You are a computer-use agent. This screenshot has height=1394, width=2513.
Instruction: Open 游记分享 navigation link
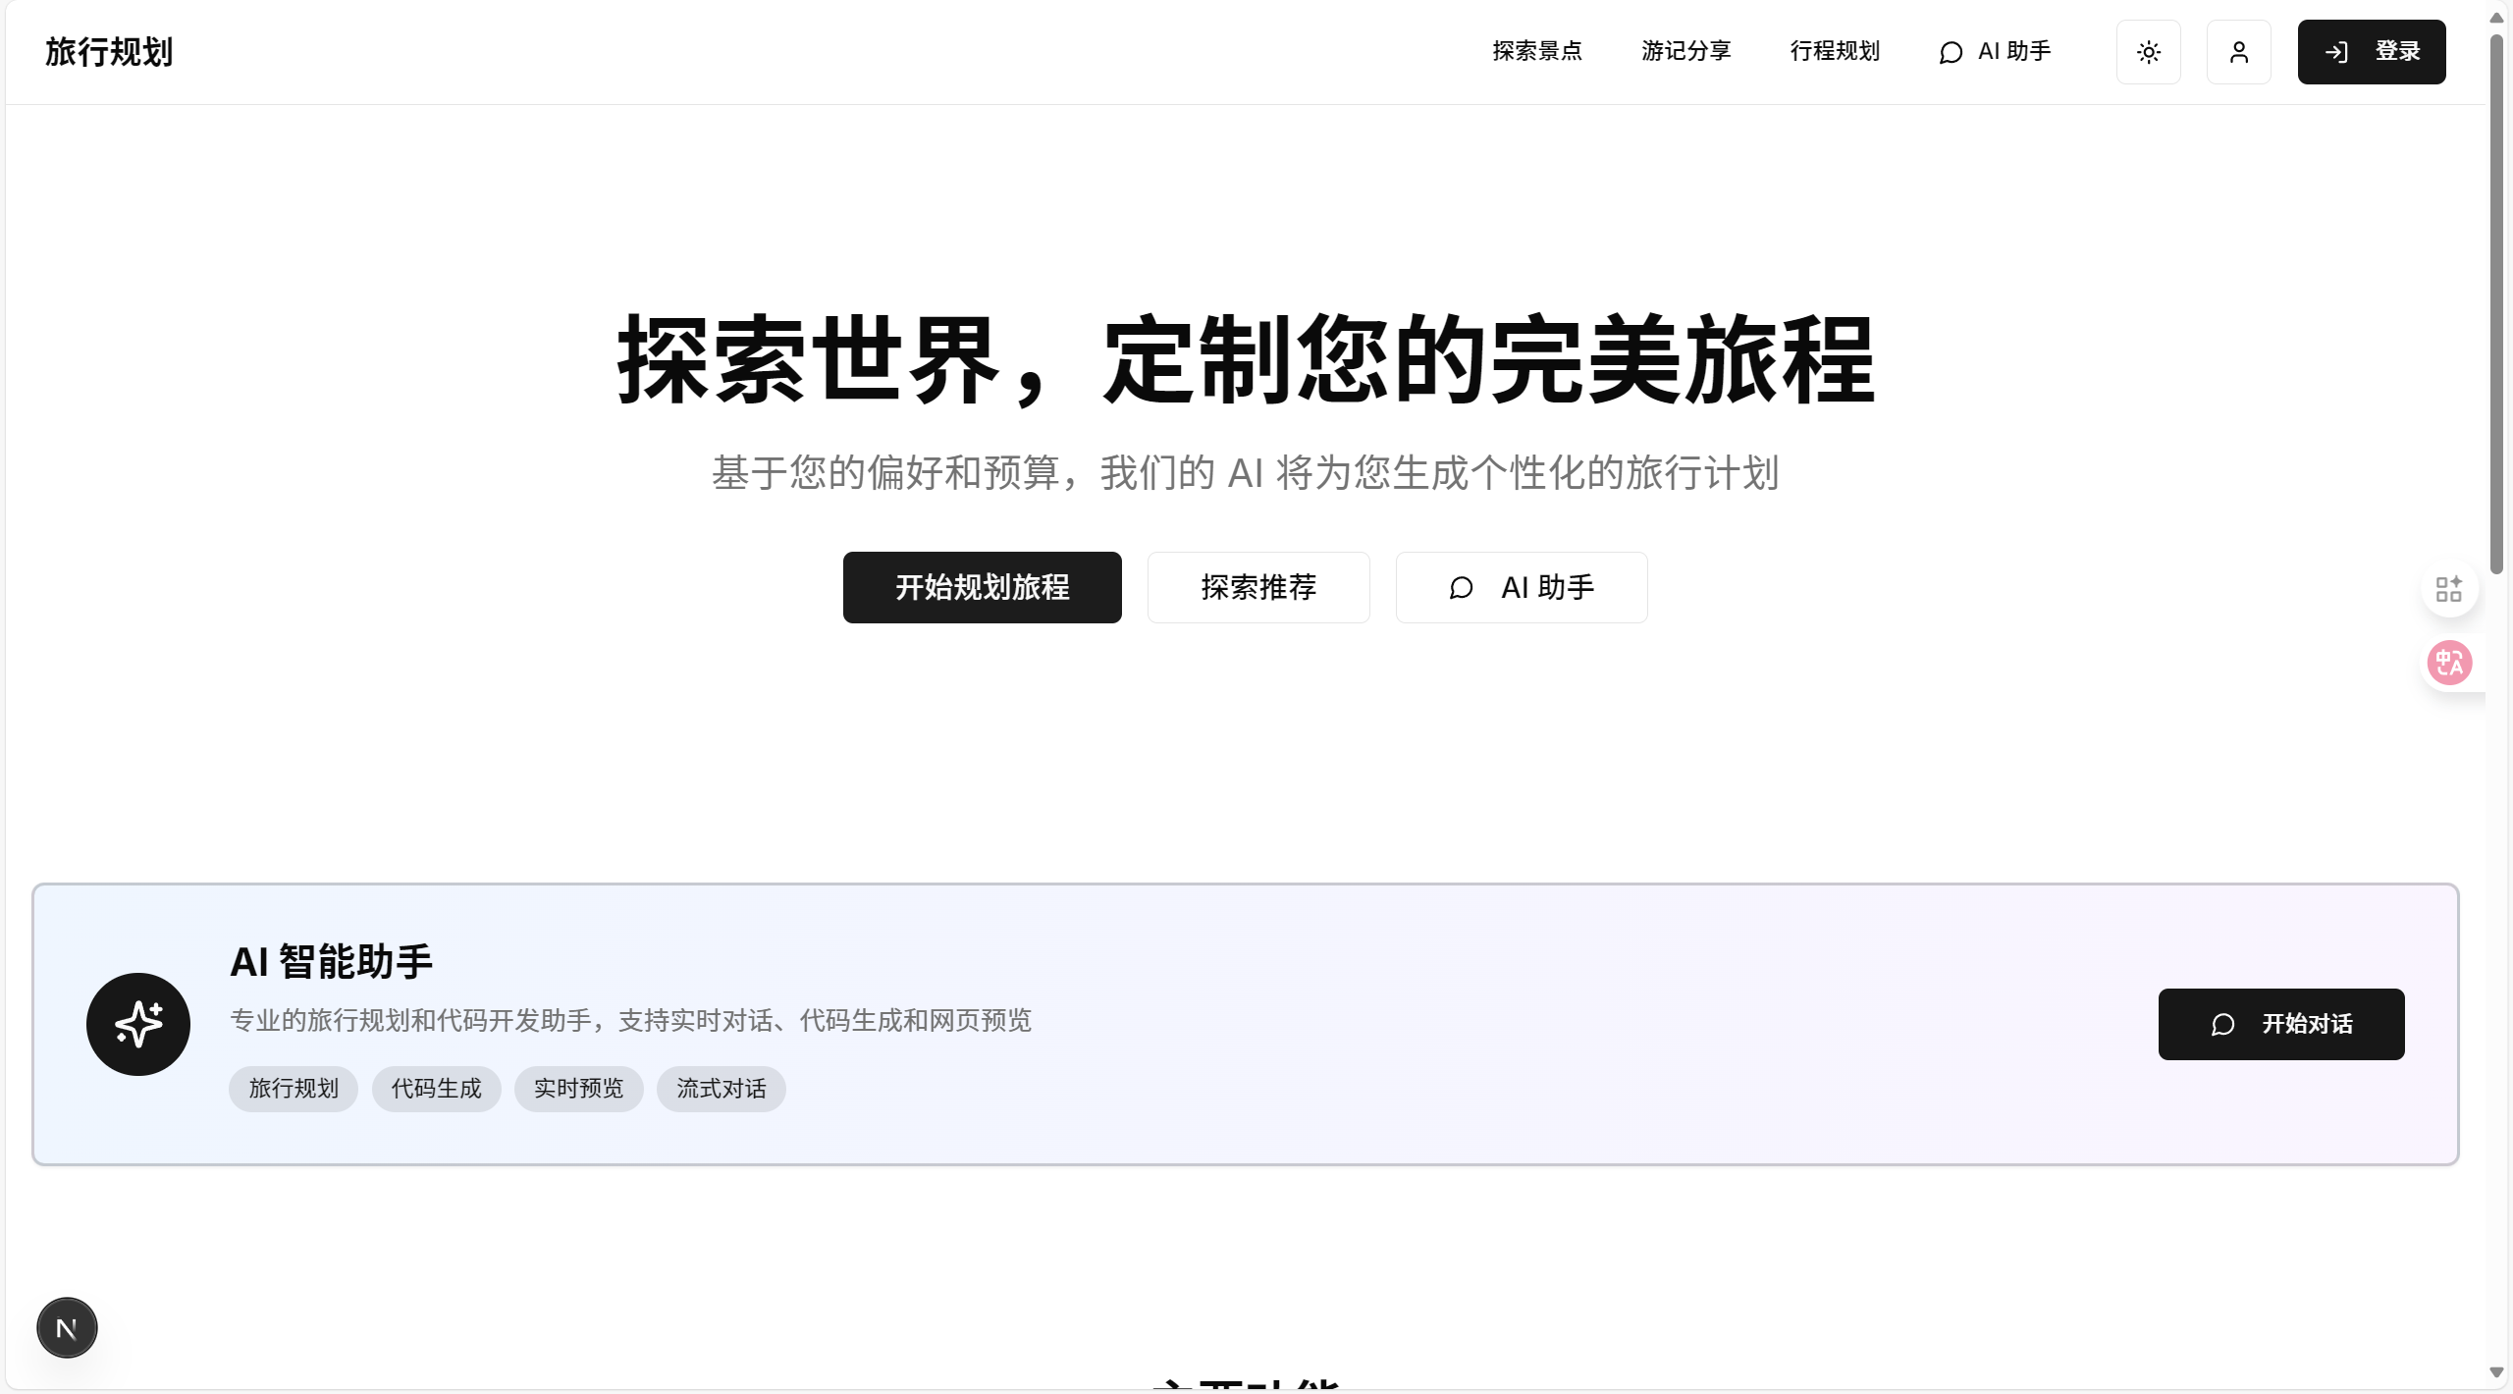[1685, 51]
